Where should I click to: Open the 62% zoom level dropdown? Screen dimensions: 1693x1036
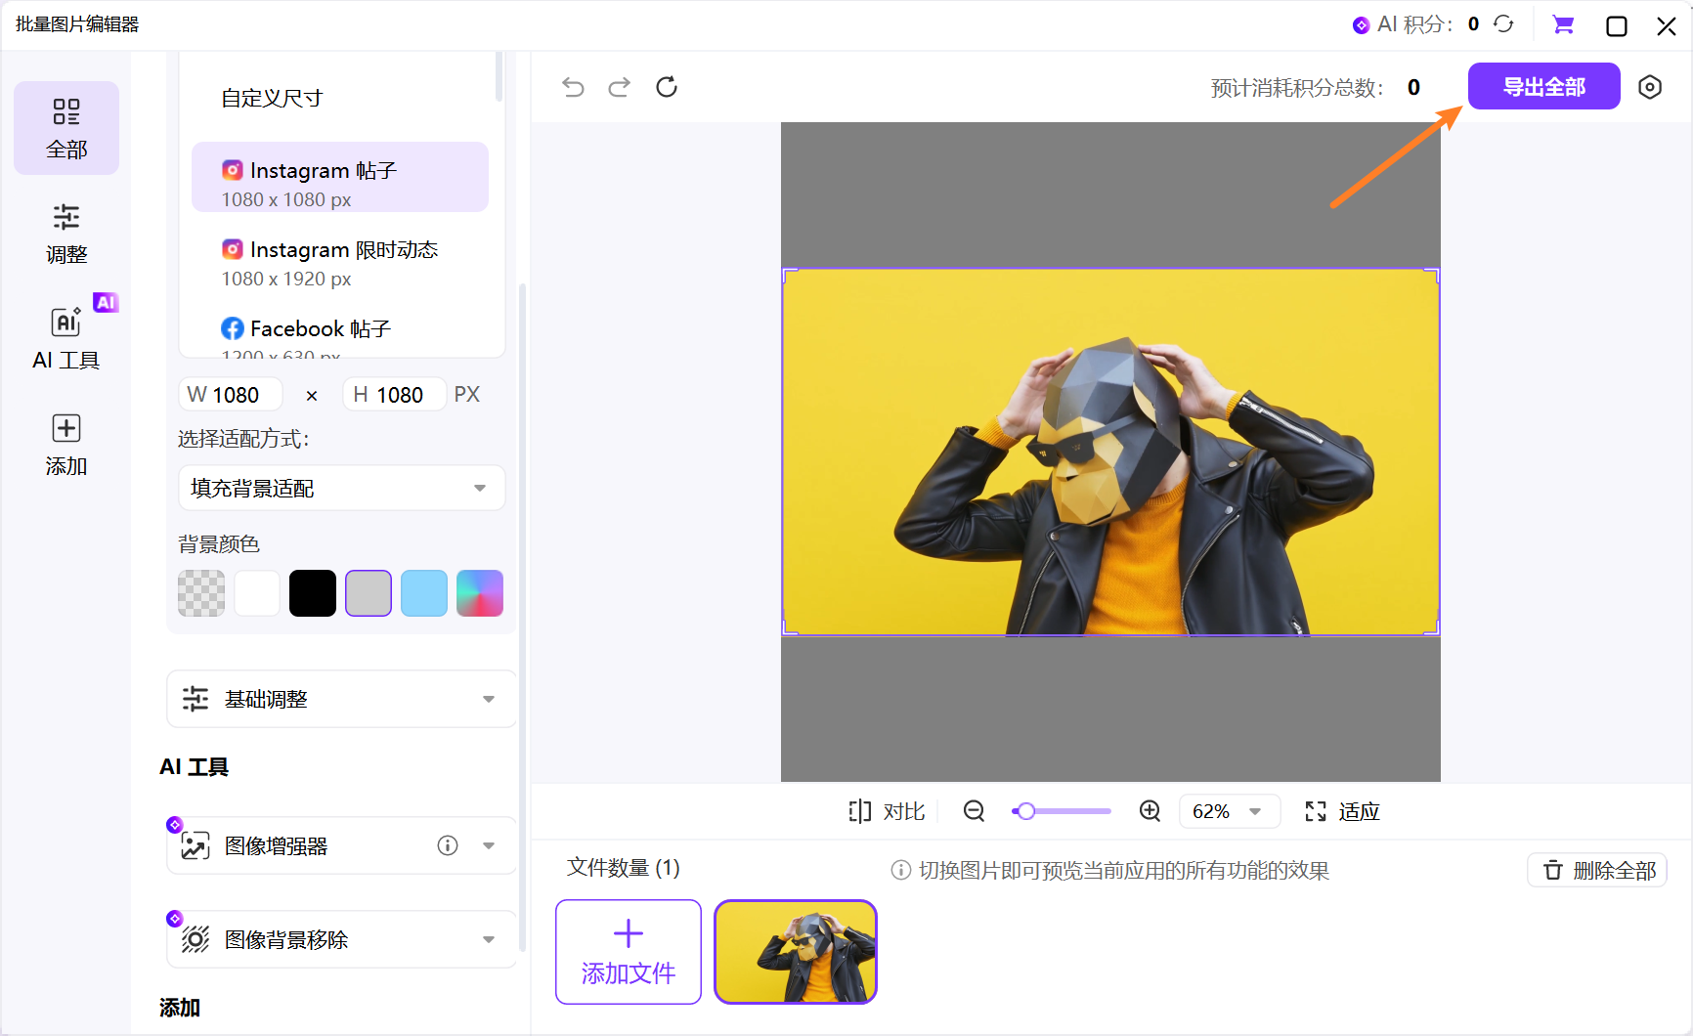1230,811
